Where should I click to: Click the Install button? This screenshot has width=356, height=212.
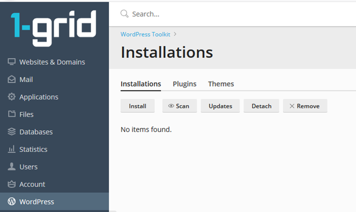tap(138, 106)
